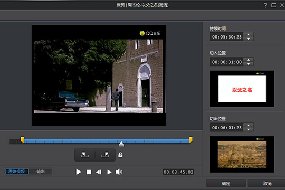The image size is (285, 190).
Task: Edit the 切入位置 field 00:00:31:00
Action: pyautogui.click(x=226, y=62)
